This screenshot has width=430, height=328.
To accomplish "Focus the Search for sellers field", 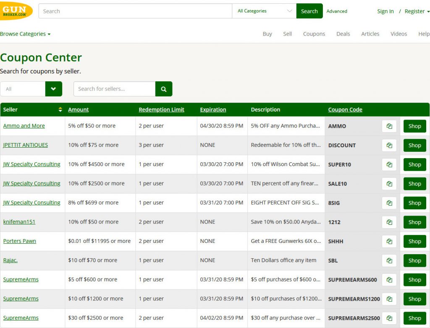I will click(x=114, y=89).
